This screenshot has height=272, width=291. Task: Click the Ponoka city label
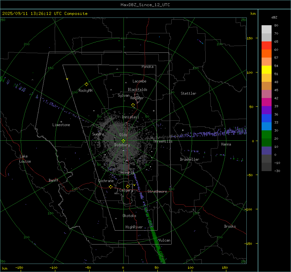click(x=147, y=67)
